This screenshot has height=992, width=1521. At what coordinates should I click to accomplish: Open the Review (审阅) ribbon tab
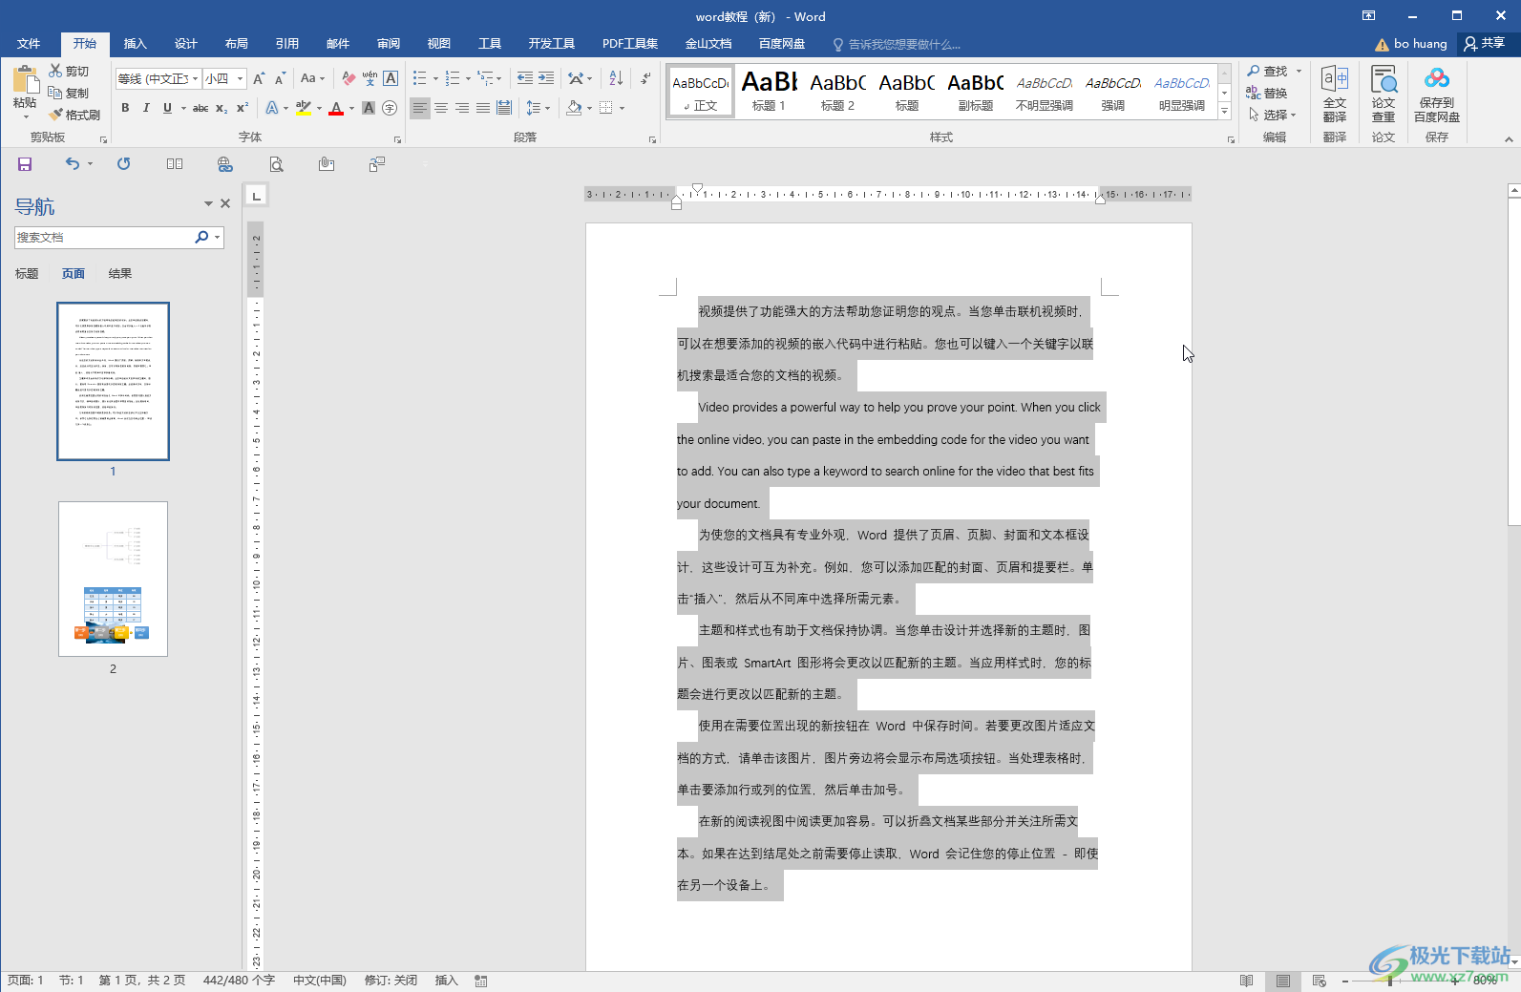tap(389, 44)
